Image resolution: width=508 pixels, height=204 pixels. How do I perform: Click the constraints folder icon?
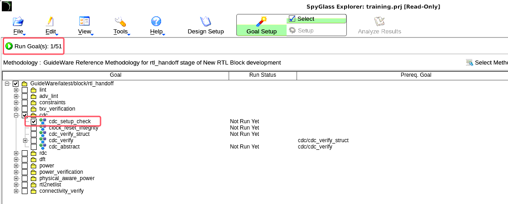34,102
